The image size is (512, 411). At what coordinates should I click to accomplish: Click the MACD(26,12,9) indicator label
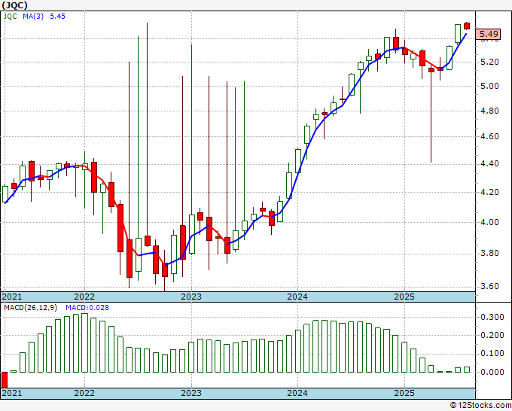[31, 308]
